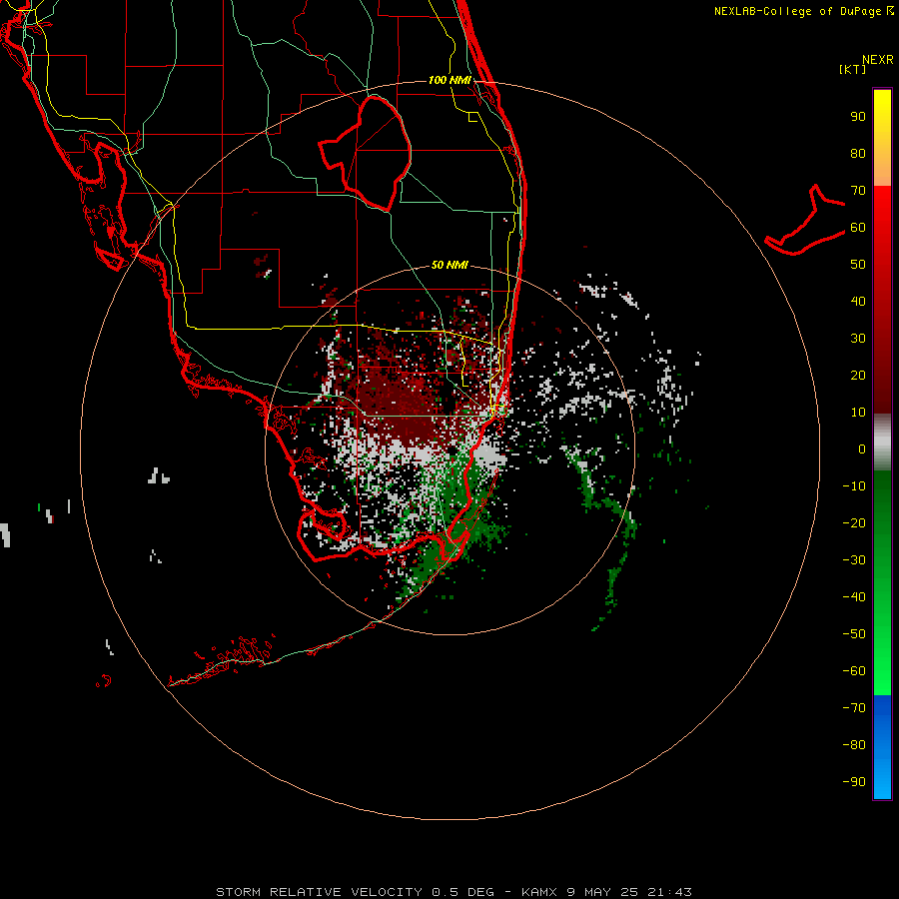Image resolution: width=899 pixels, height=899 pixels.
Task: Select the -60 scale value
Action: [x=854, y=671]
